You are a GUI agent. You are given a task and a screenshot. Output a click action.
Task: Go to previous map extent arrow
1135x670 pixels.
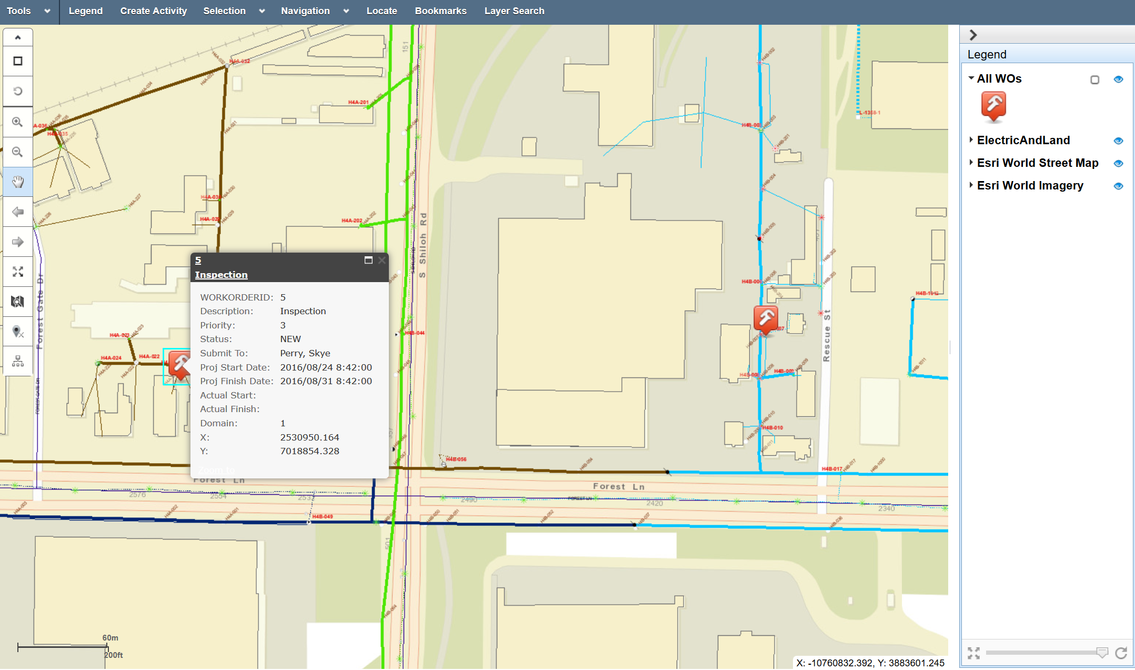17,212
